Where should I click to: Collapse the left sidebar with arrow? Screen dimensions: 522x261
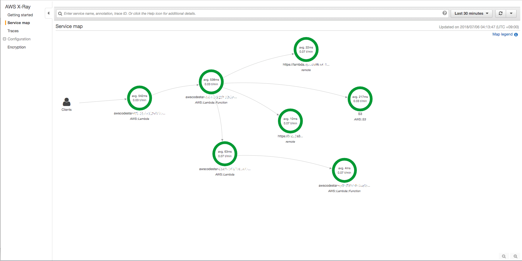(x=48, y=13)
